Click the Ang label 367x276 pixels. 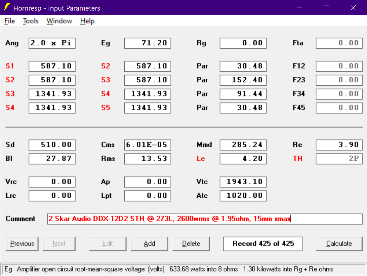tap(12, 43)
